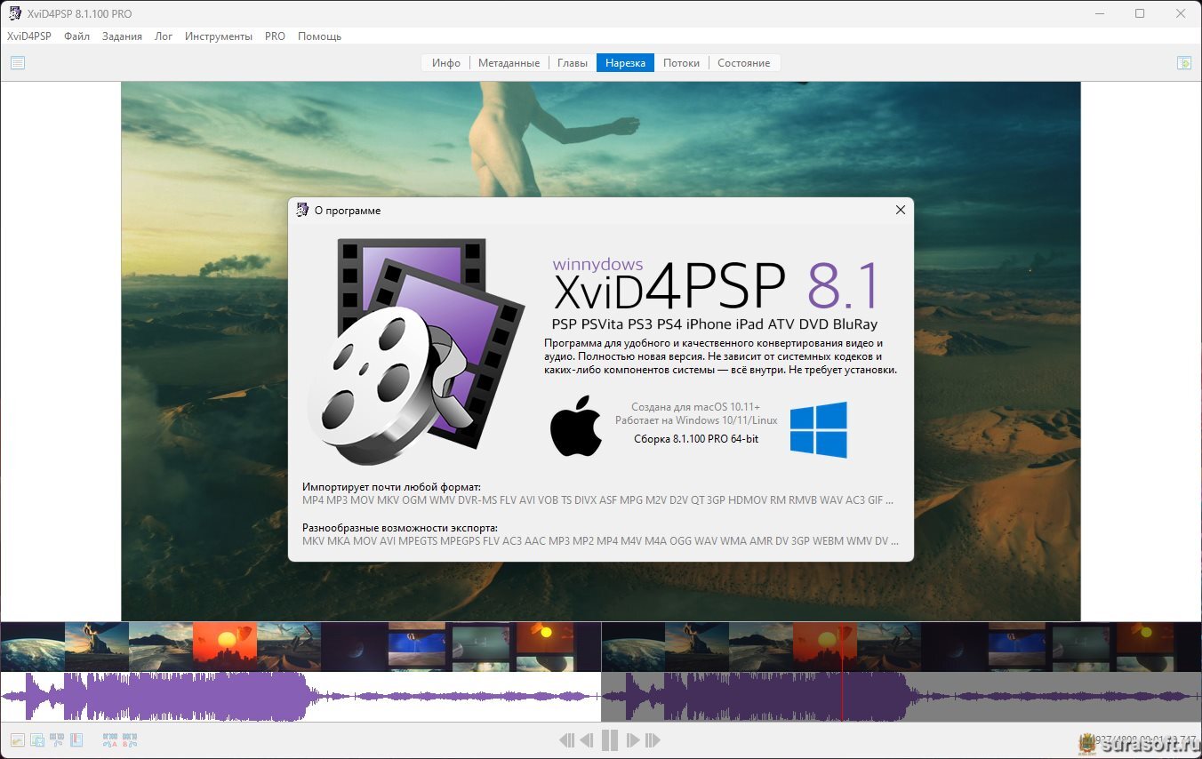Open the Помощь menu

319,36
